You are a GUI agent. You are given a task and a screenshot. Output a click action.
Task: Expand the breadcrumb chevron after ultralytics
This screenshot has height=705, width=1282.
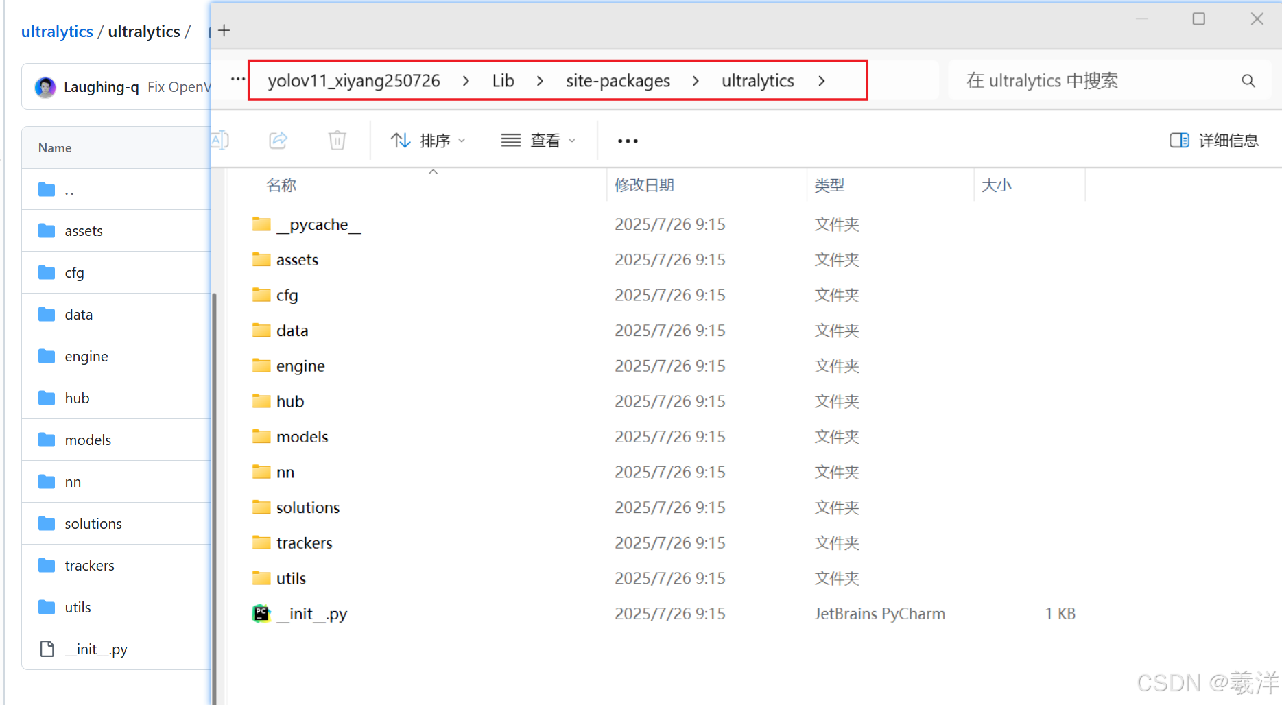[821, 80]
